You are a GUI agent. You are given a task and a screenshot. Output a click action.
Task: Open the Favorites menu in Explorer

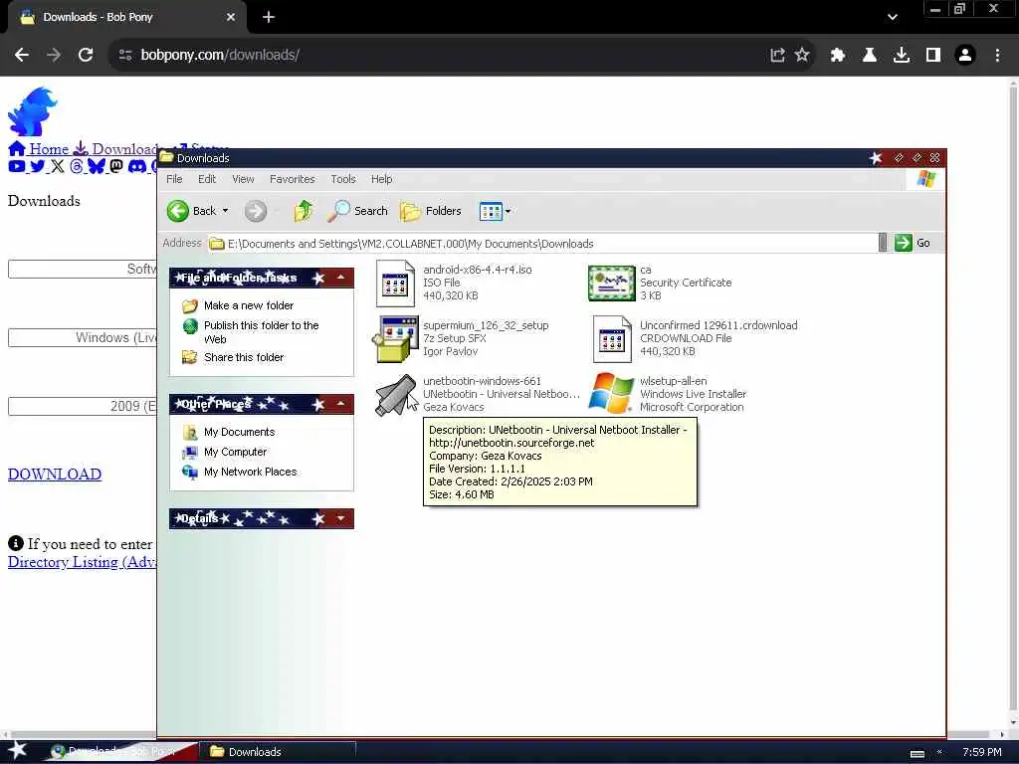click(292, 179)
